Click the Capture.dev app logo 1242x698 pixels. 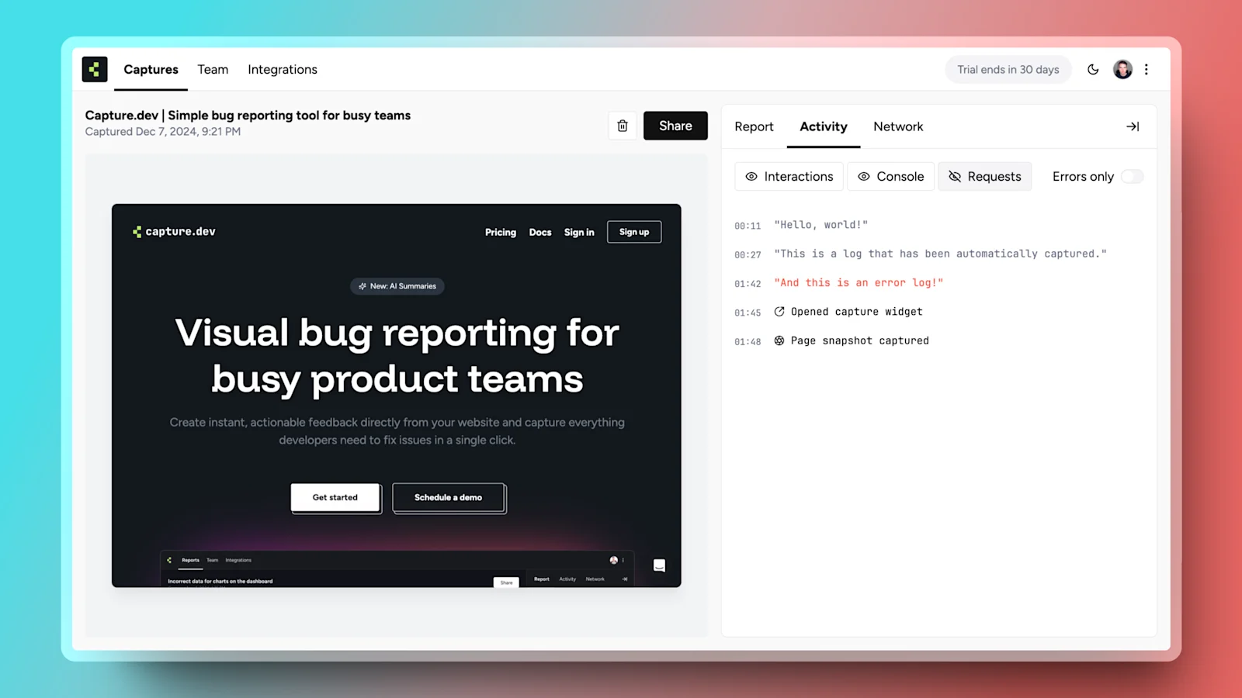[x=95, y=69]
